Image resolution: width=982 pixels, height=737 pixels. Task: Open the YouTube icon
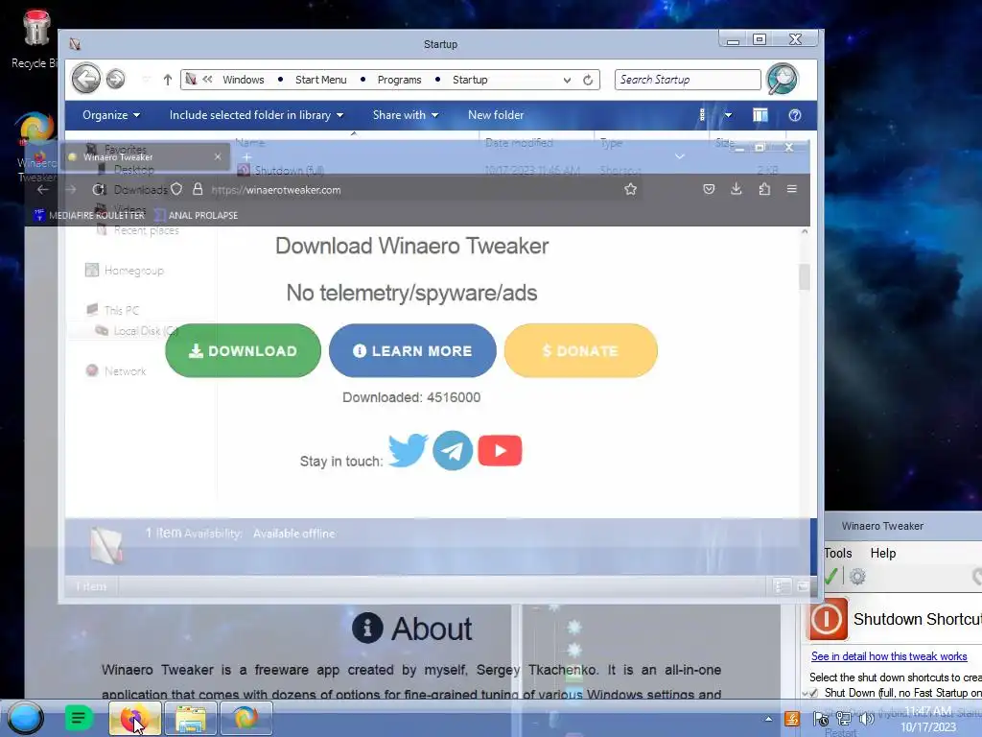pyautogui.click(x=500, y=451)
